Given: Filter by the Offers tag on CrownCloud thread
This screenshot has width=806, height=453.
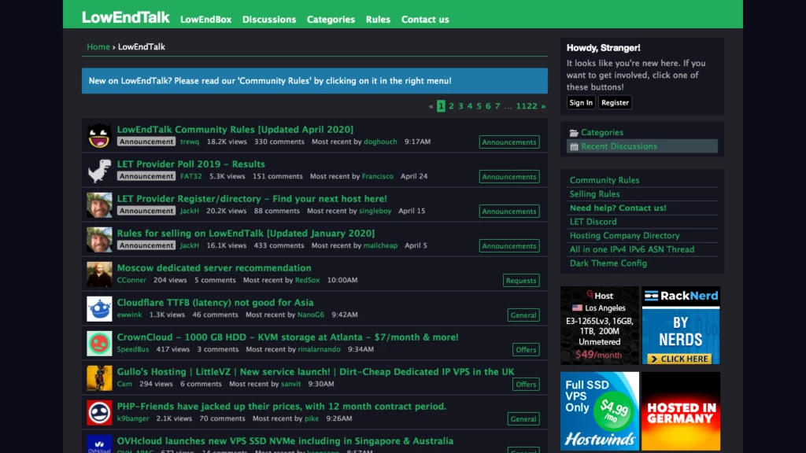Looking at the screenshot, I should tap(526, 350).
